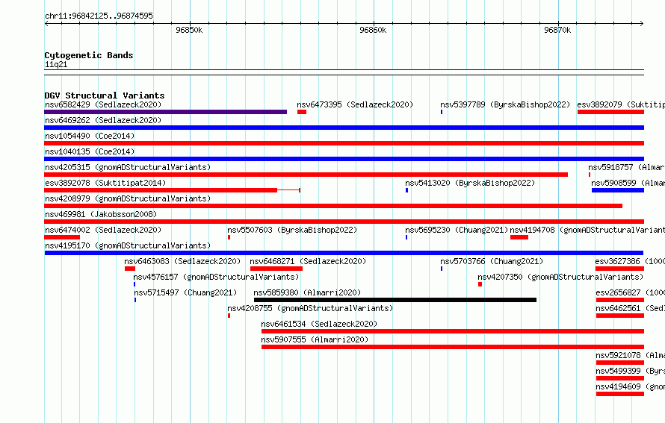The height and width of the screenshot is (423, 665).
Task: Select the red nsv4205315 variant bar
Action: coord(306,175)
